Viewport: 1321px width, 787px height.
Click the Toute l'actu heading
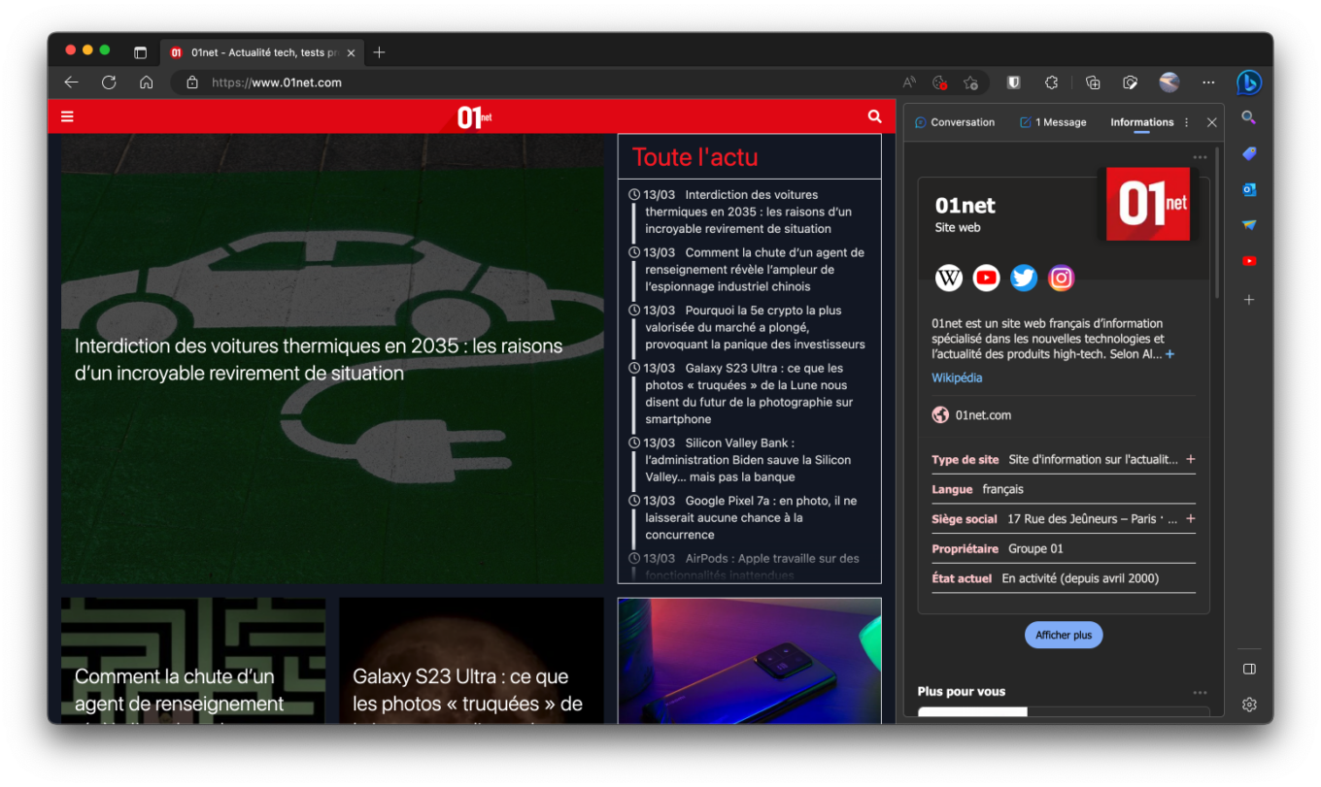(x=695, y=157)
